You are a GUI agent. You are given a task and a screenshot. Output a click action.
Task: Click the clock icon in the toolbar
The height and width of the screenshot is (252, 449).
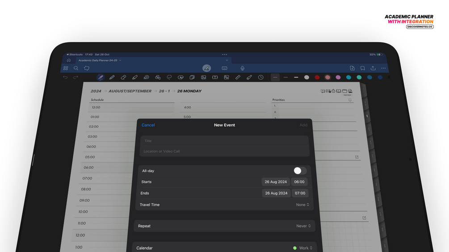261,77
